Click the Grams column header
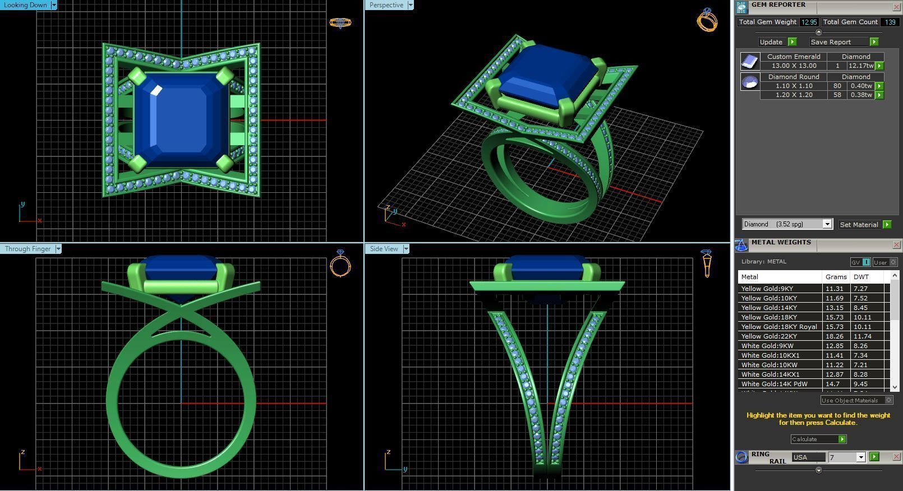Image resolution: width=903 pixels, height=491 pixels. pyautogui.click(x=836, y=277)
